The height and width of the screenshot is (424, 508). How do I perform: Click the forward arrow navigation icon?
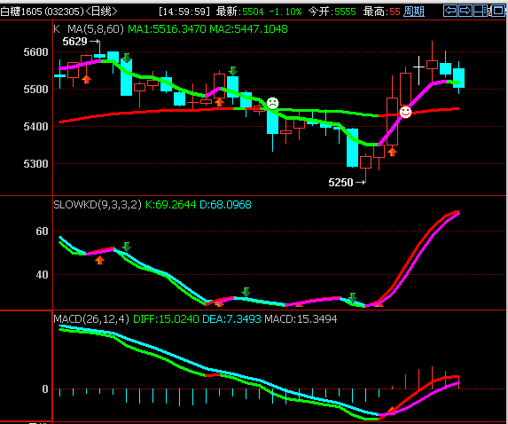point(465,11)
